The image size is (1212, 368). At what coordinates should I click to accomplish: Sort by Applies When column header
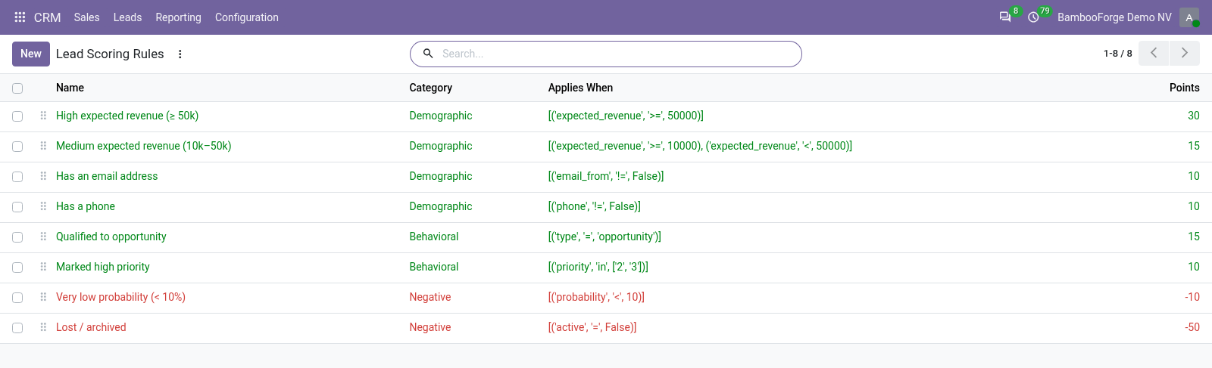pos(580,88)
